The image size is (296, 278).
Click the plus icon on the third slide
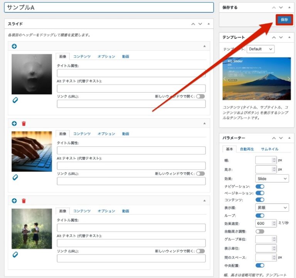pyautogui.click(x=14, y=201)
